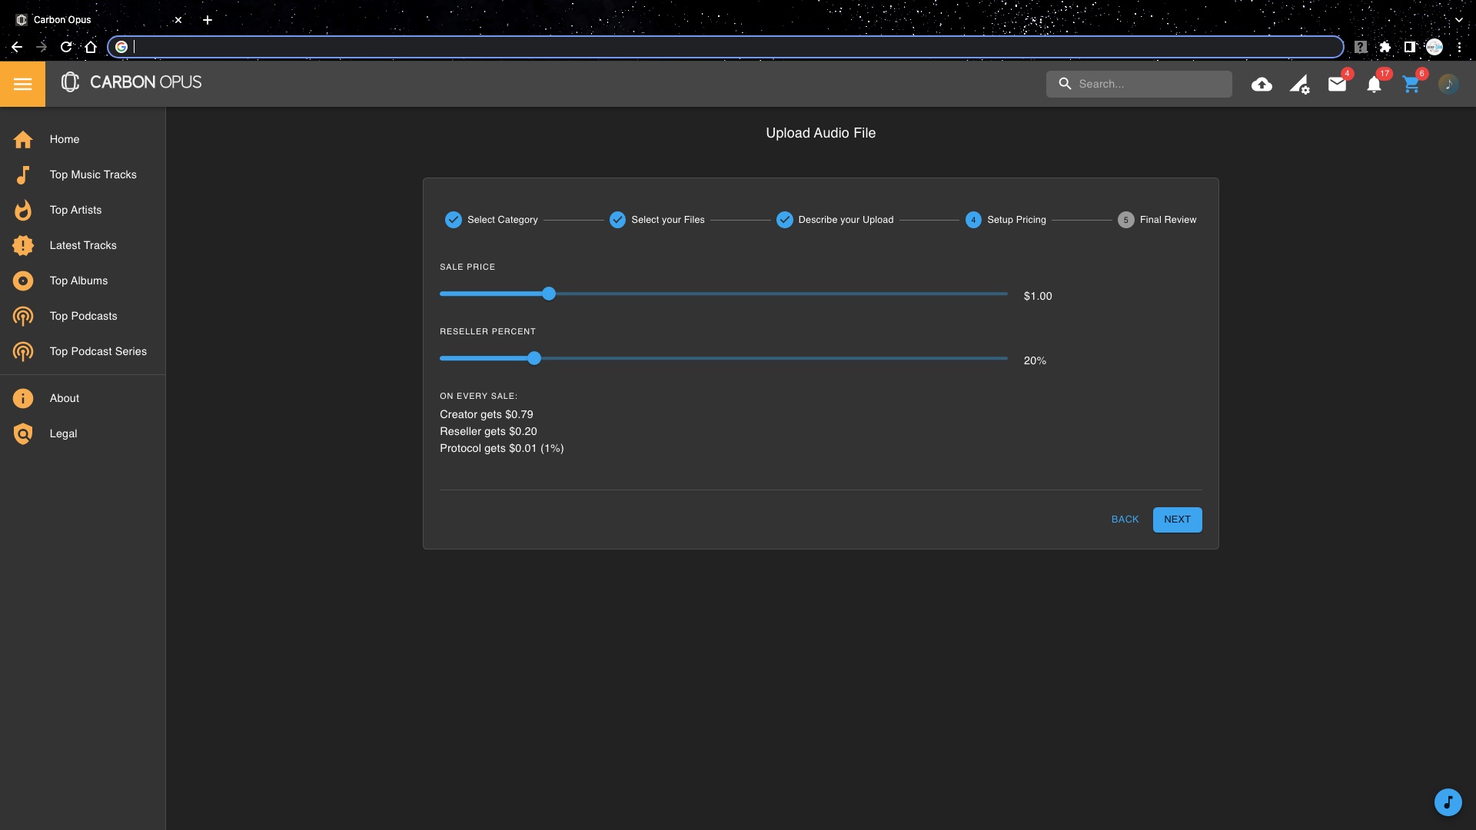The image size is (1476, 830).
Task: Click the NEXT button
Action: pyautogui.click(x=1177, y=520)
